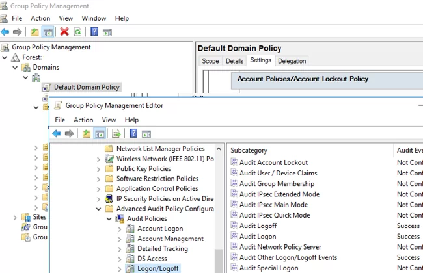Click Show/Hide Action Pane icon in Group Policy Management toolbar
The width and height of the screenshot is (423, 273).
(107, 32)
